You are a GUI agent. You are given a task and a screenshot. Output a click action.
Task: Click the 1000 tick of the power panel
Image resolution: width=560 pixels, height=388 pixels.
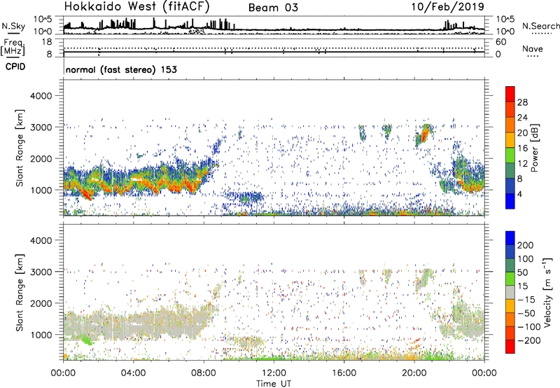click(41, 190)
